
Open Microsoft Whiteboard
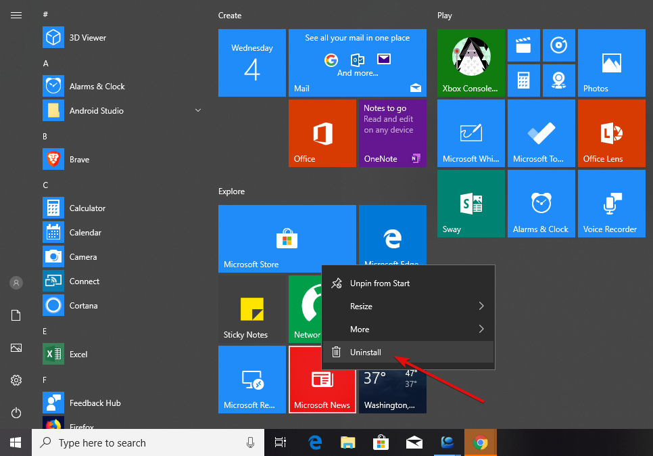(x=470, y=133)
